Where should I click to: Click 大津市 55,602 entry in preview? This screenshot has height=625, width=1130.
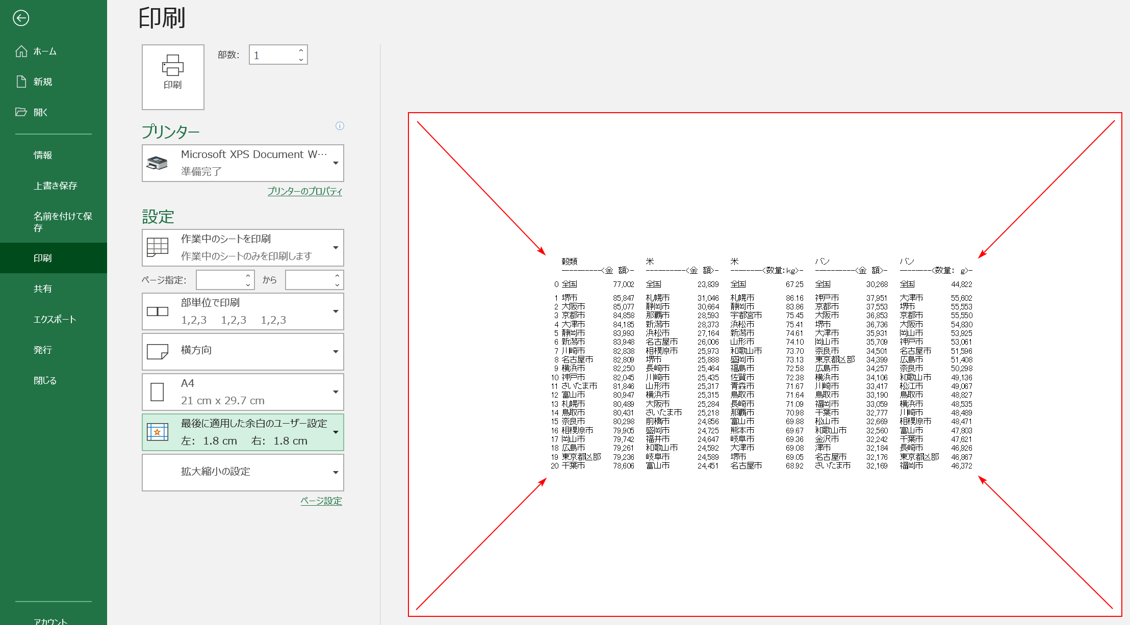pos(936,298)
